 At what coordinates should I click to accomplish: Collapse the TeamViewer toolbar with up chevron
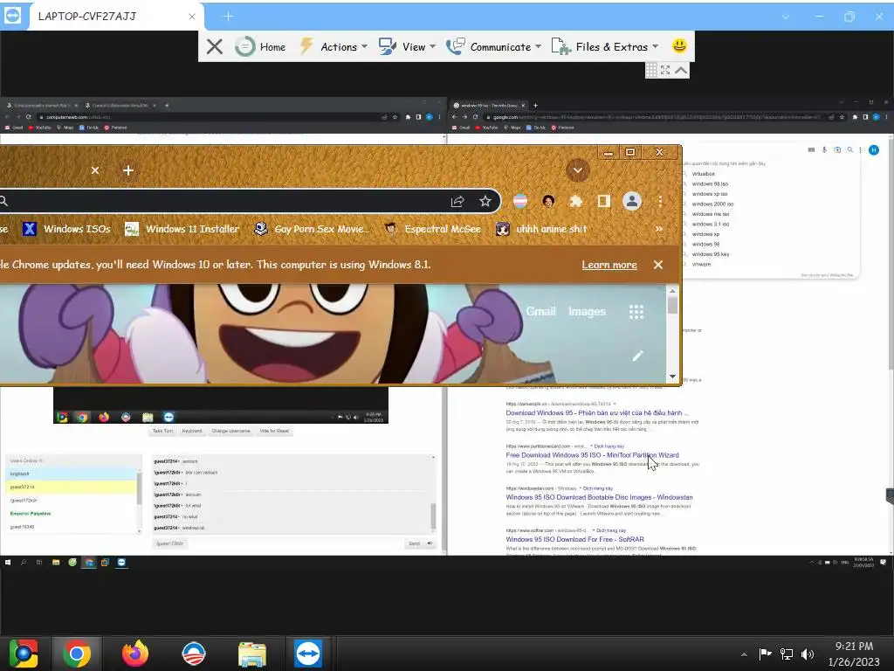point(681,70)
